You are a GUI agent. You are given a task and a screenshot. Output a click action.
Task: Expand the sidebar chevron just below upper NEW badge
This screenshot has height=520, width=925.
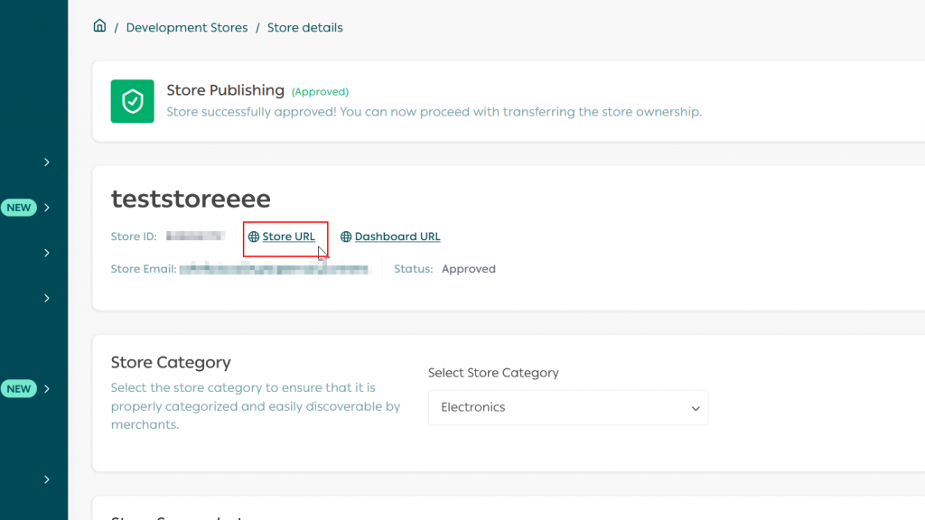tap(47, 253)
